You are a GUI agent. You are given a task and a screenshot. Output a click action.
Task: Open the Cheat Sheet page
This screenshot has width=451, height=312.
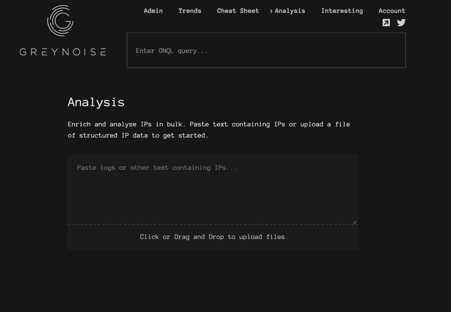pyautogui.click(x=238, y=11)
